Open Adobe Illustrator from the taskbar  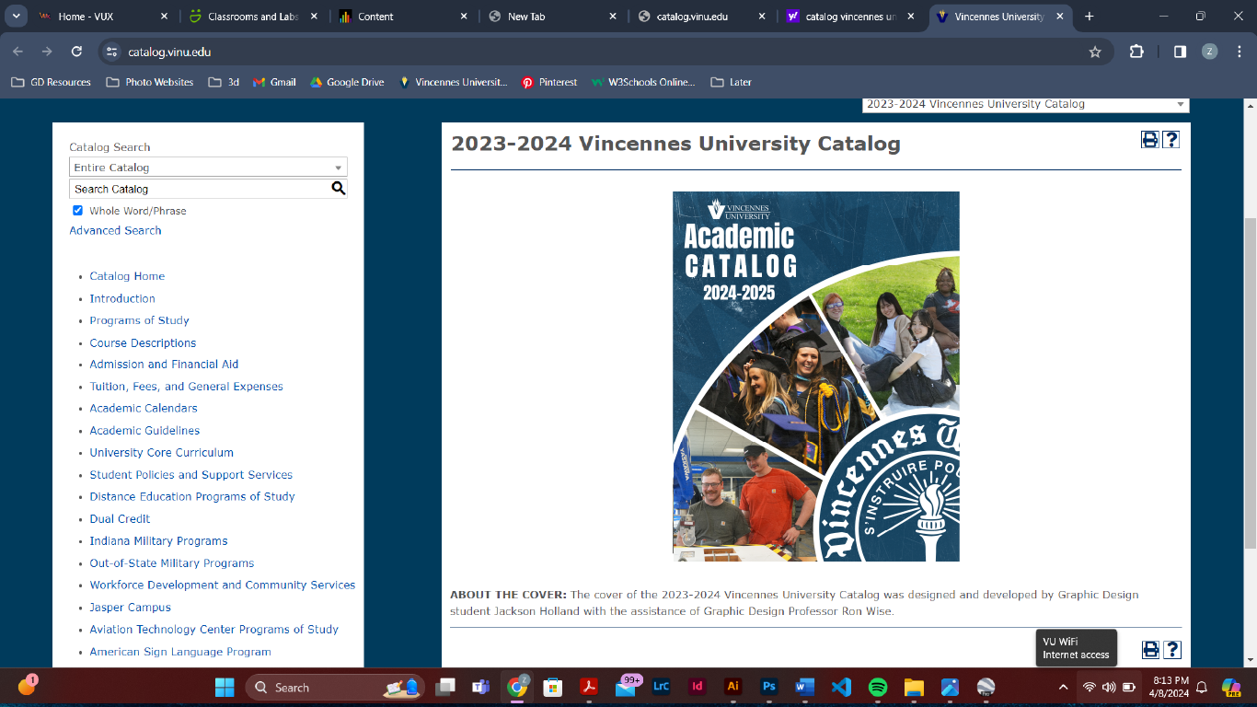(733, 687)
